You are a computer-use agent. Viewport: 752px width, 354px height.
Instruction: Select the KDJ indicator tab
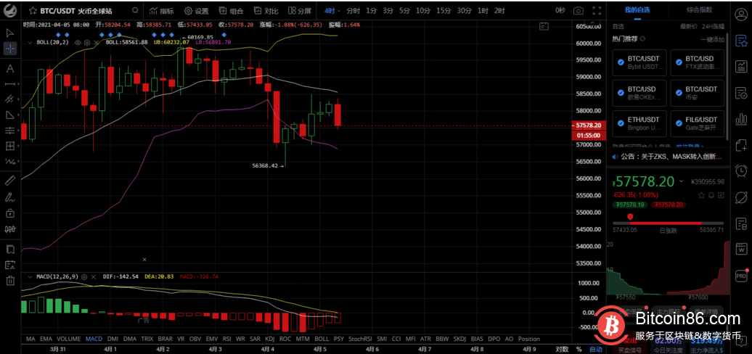269,339
